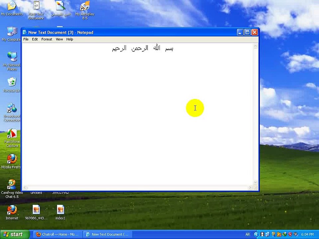Minimize the Notepad window
The height and width of the screenshot is (239, 319).
pos(240,32)
